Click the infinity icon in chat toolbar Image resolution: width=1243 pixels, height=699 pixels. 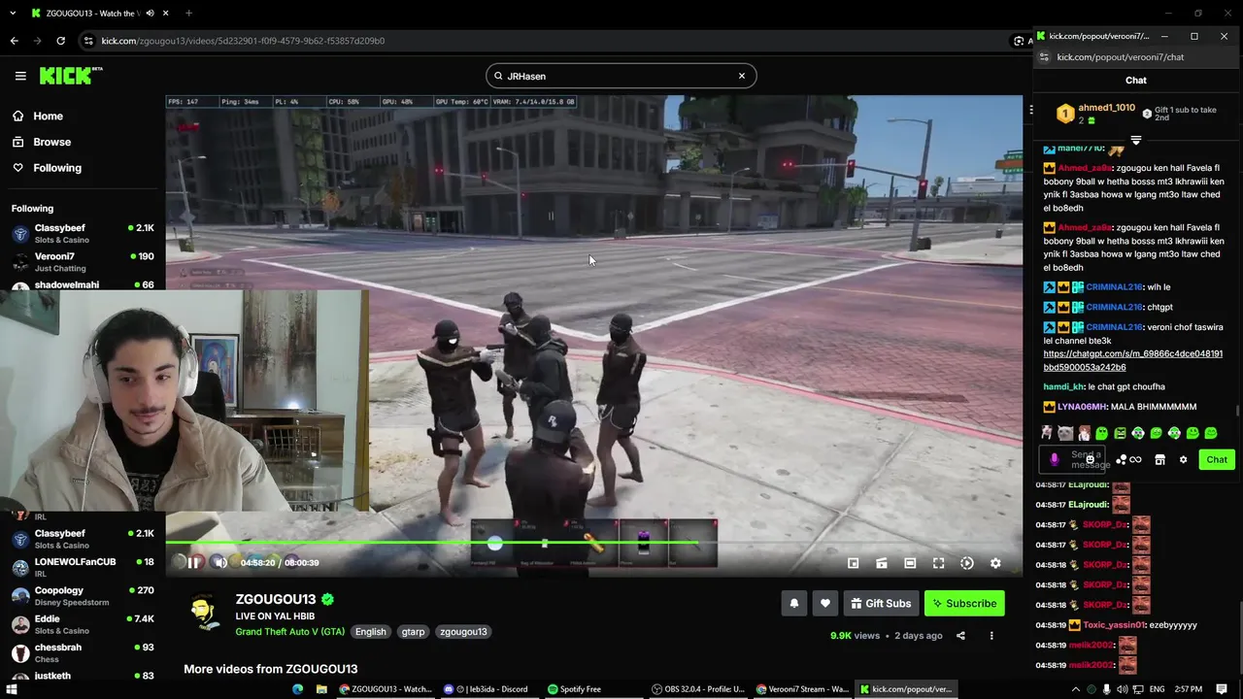click(1135, 460)
